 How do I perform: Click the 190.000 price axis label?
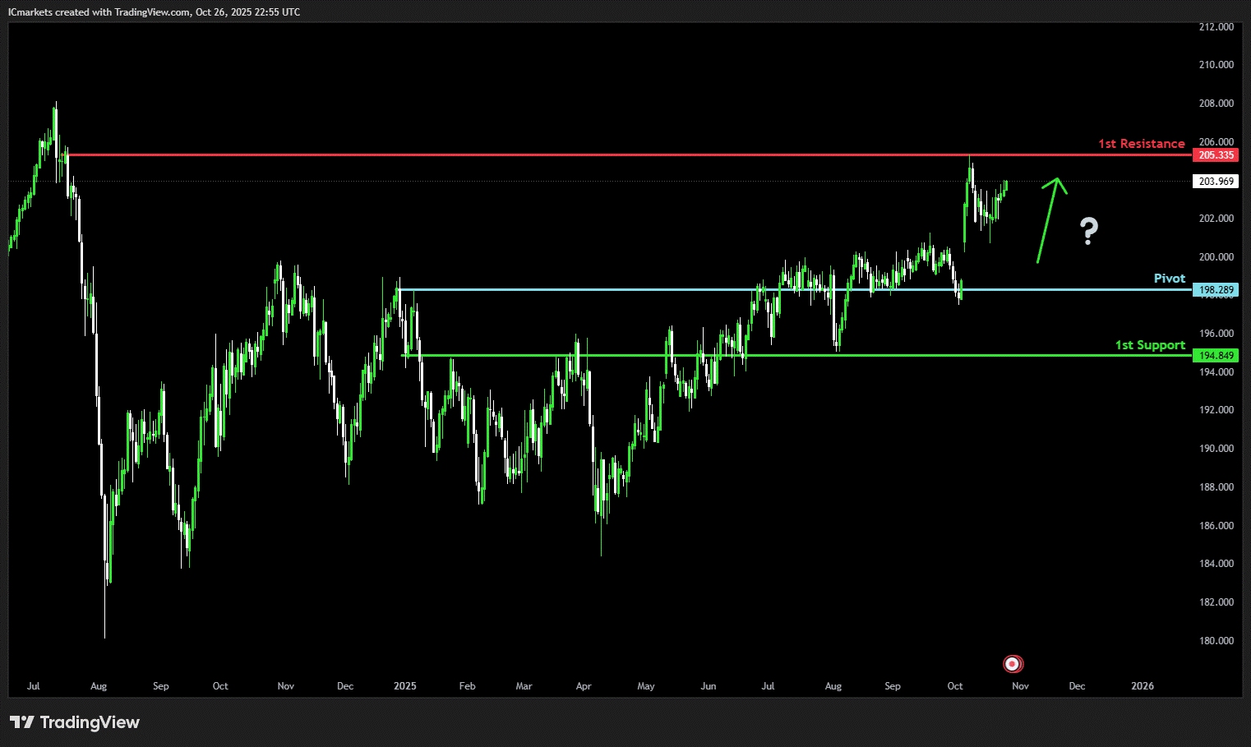[1216, 449]
